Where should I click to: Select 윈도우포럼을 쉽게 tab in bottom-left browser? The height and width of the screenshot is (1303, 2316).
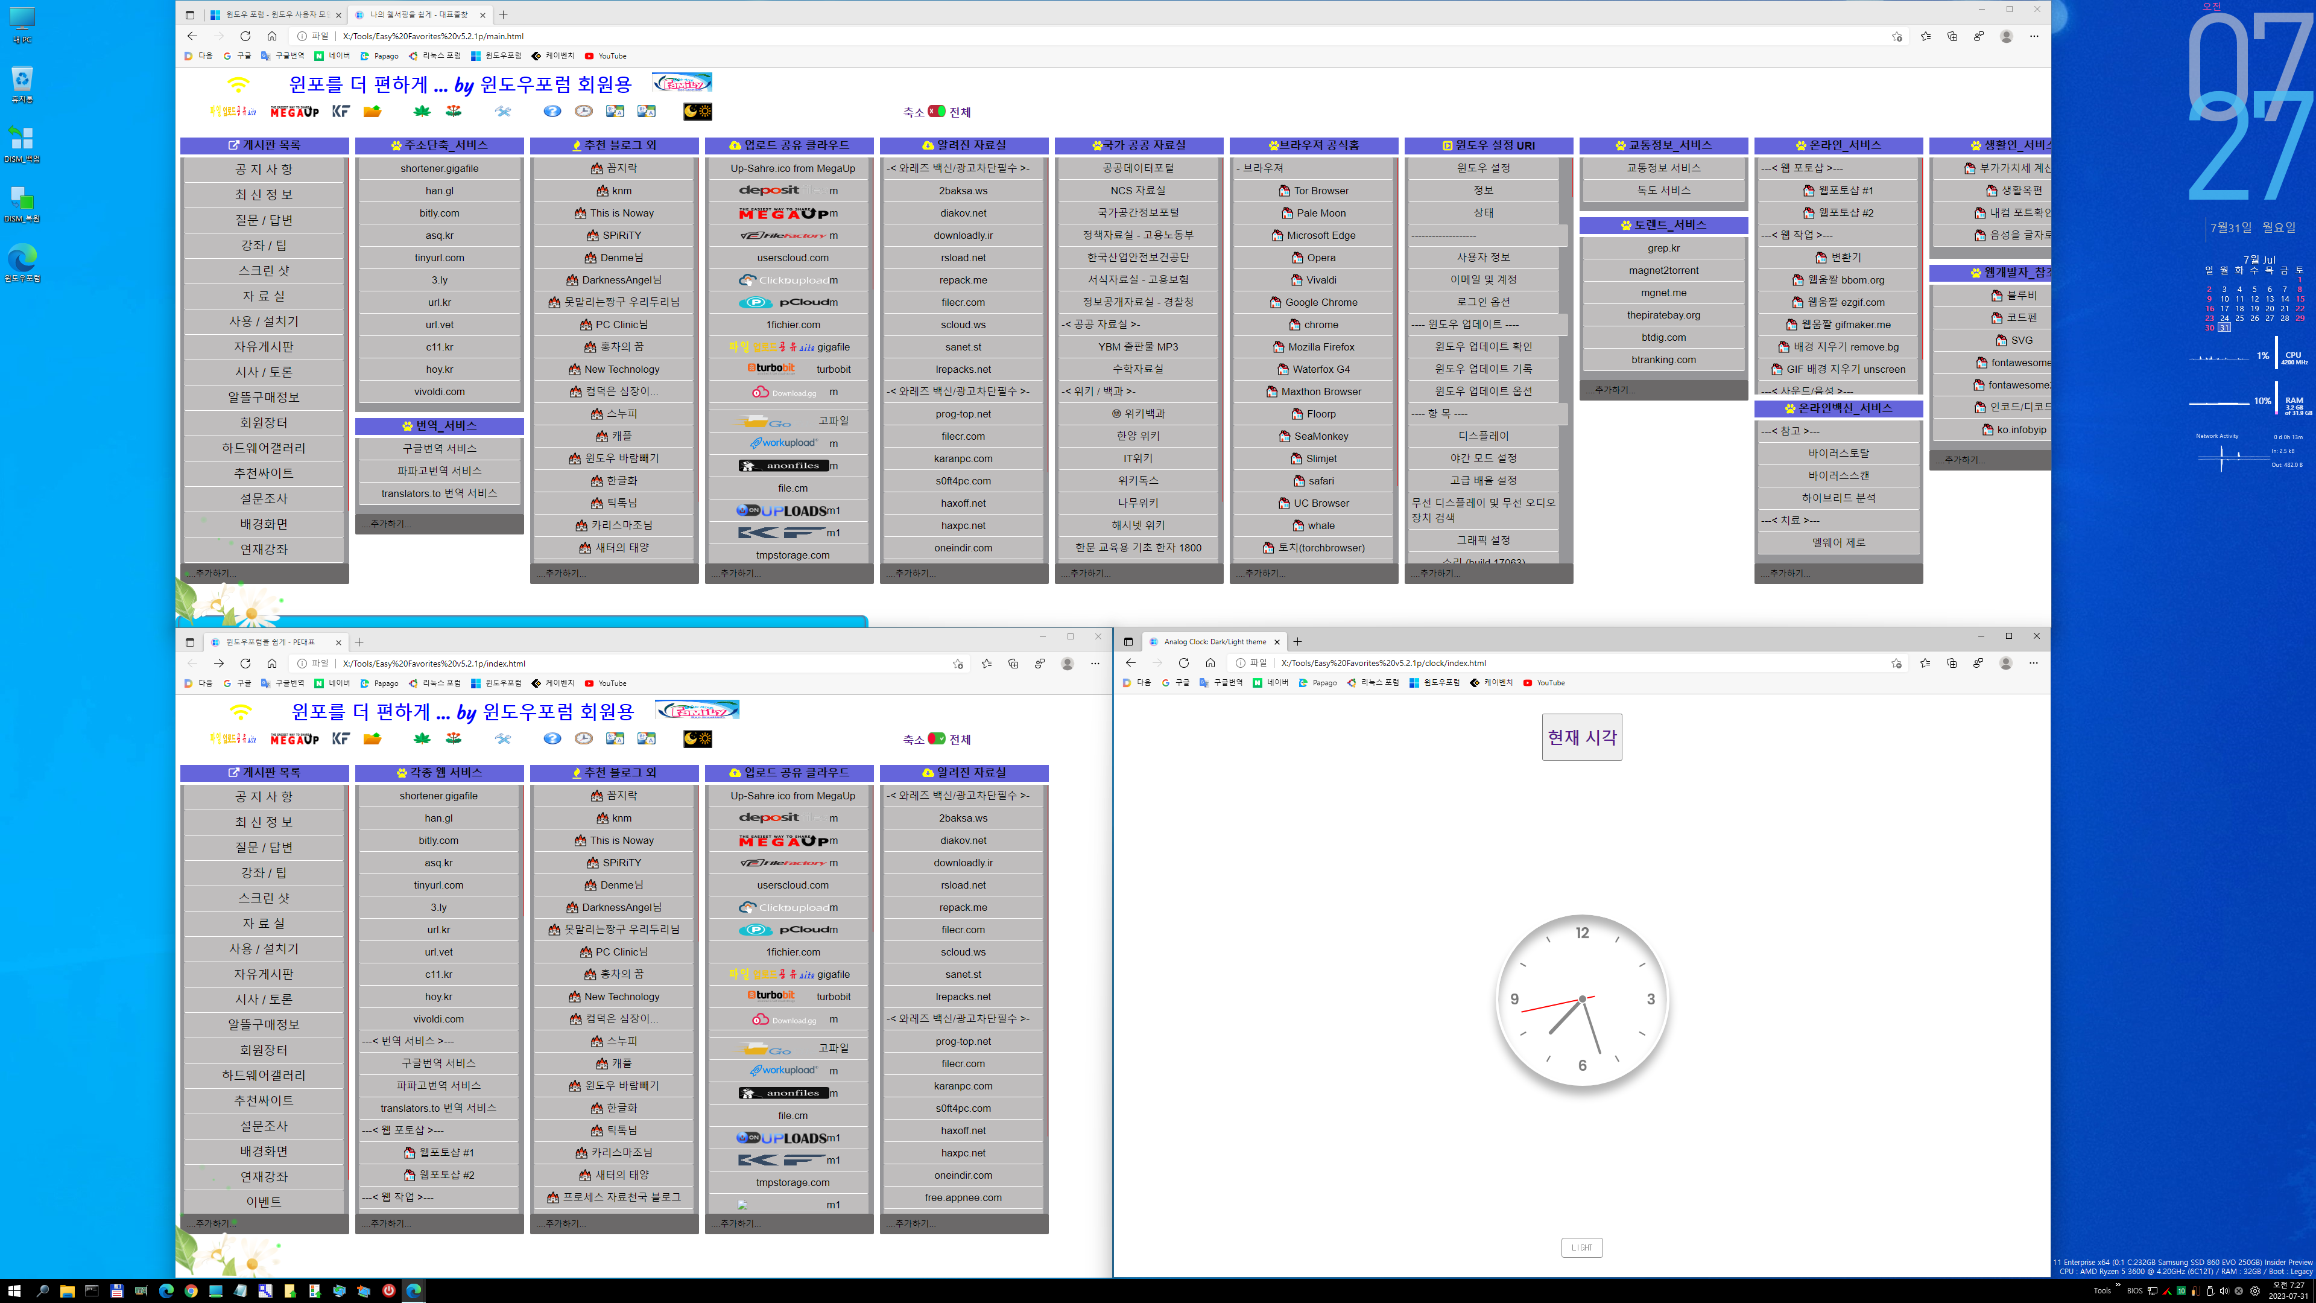point(275,642)
